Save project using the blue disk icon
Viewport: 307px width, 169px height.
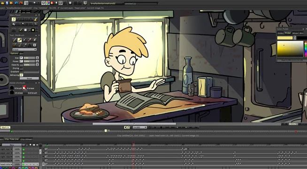click(x=7, y=3)
